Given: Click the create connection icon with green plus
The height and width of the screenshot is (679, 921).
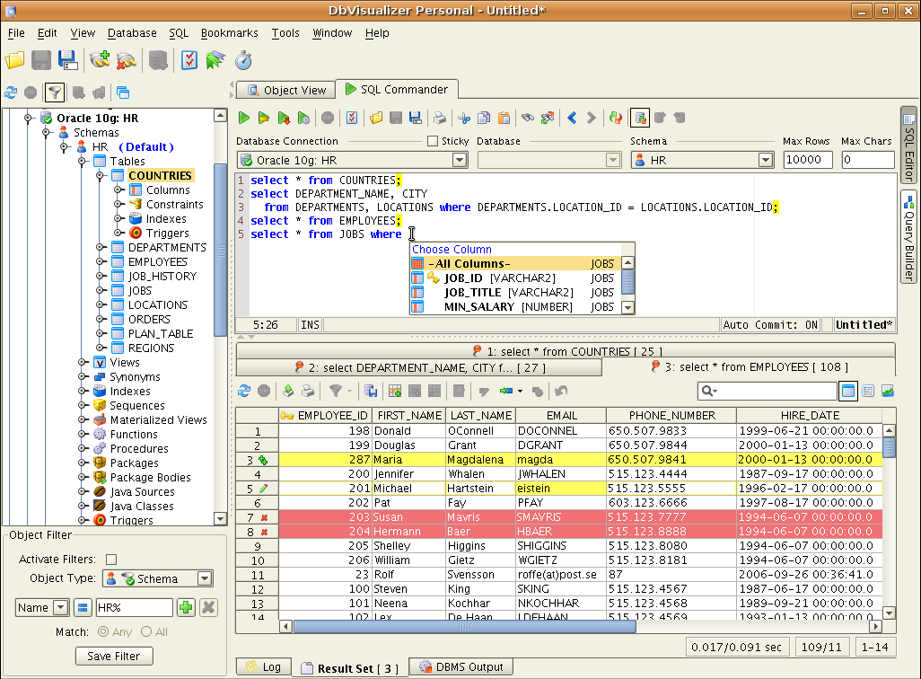Looking at the screenshot, I should click(x=99, y=60).
